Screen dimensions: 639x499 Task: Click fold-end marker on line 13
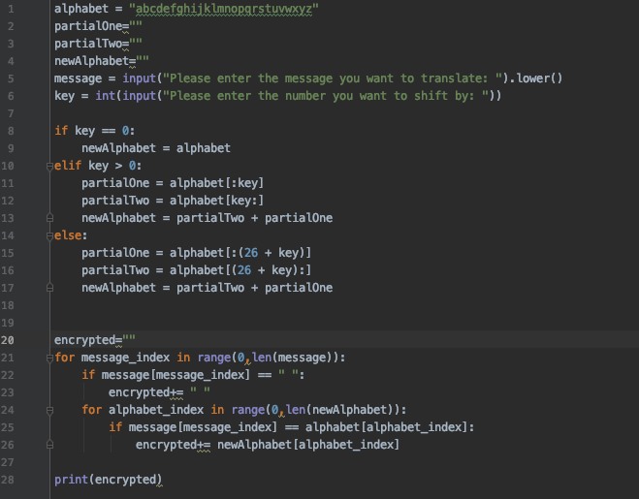[x=48, y=218]
